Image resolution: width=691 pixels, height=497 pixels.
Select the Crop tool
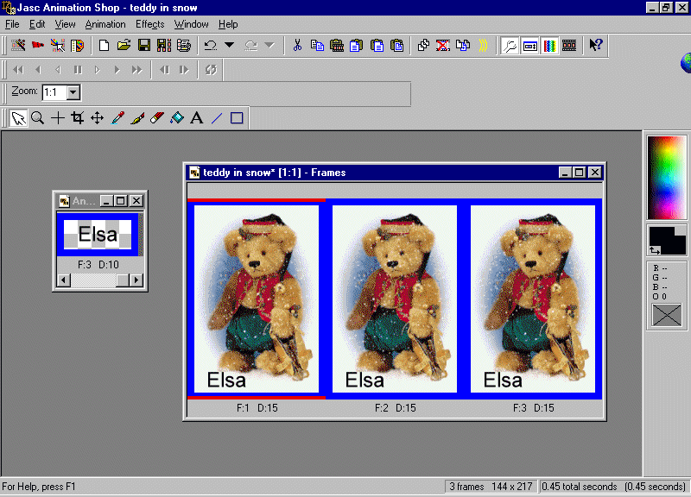pyautogui.click(x=77, y=118)
